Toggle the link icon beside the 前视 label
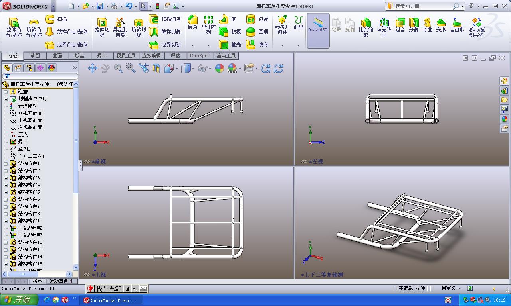The width and height of the screenshot is (511, 306). (x=87, y=161)
